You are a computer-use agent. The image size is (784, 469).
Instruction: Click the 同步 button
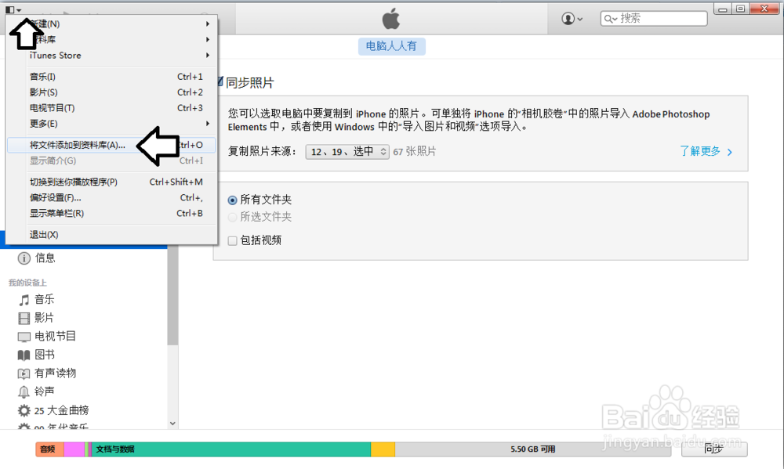714,449
